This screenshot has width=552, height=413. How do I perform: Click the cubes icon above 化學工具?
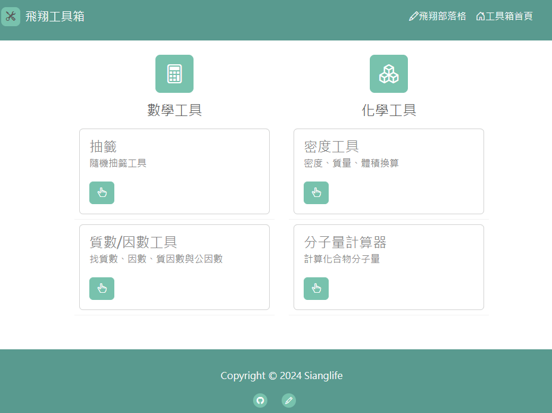coord(389,74)
